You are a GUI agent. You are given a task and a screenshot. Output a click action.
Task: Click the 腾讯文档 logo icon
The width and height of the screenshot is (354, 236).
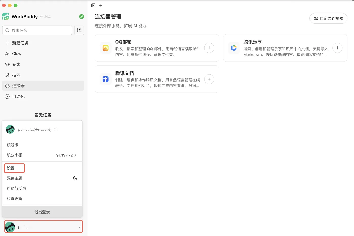[106, 79]
